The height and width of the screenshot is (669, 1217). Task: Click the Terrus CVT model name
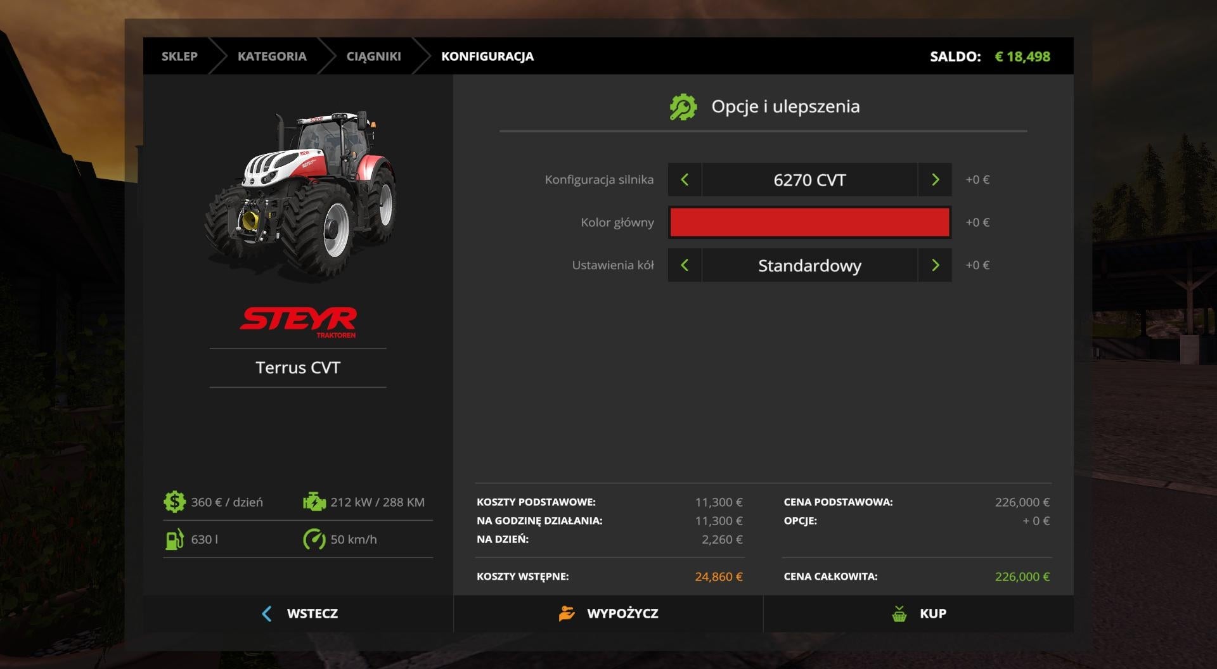point(298,367)
